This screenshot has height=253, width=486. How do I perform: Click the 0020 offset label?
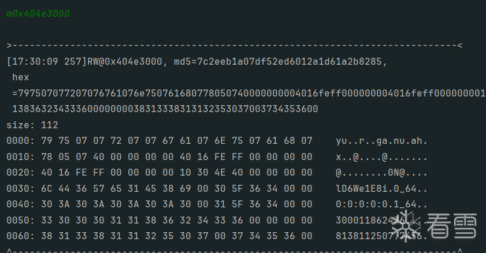[x=17, y=173]
